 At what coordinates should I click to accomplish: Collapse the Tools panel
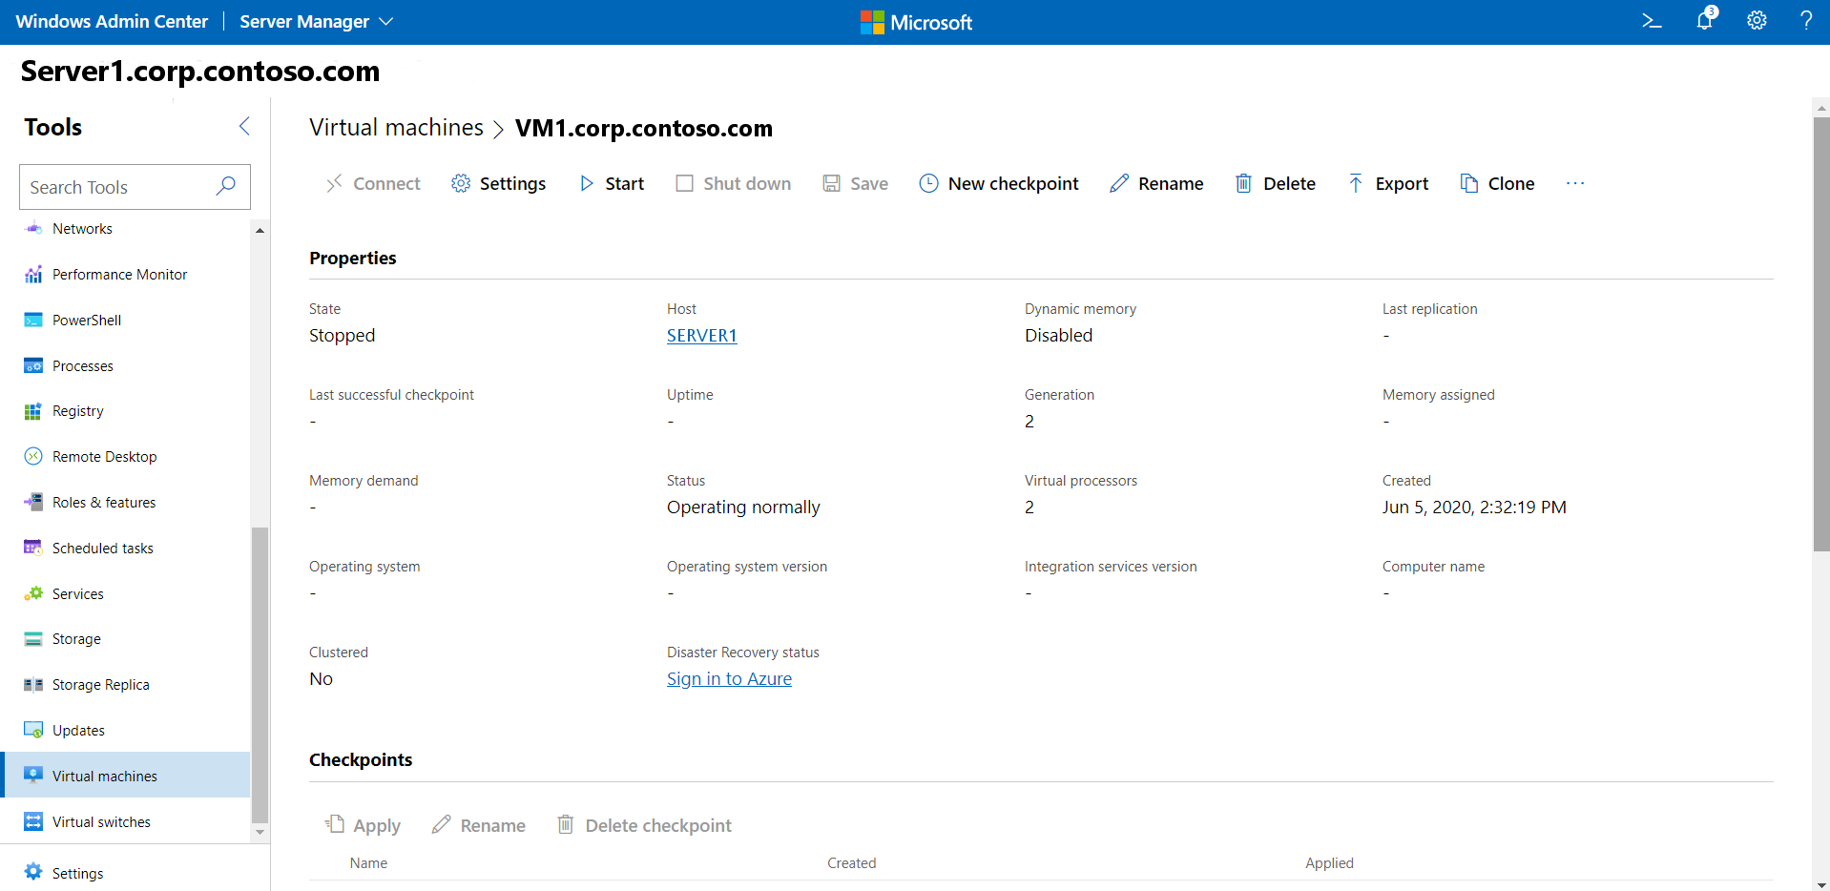[x=244, y=126]
